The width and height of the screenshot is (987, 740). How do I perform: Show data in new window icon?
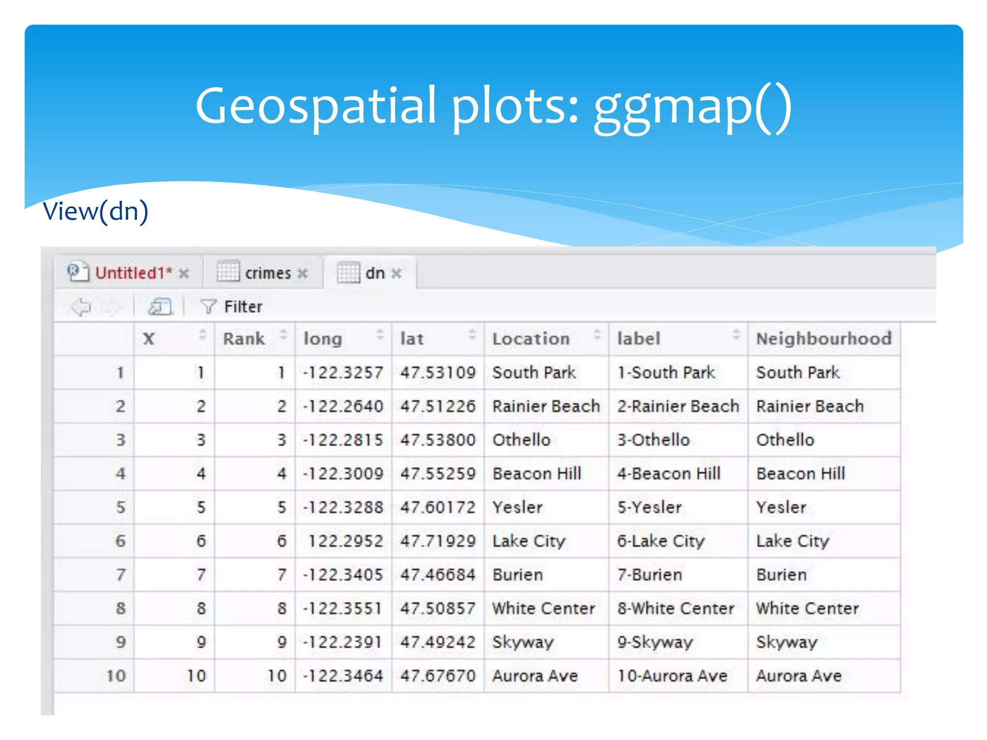point(160,306)
